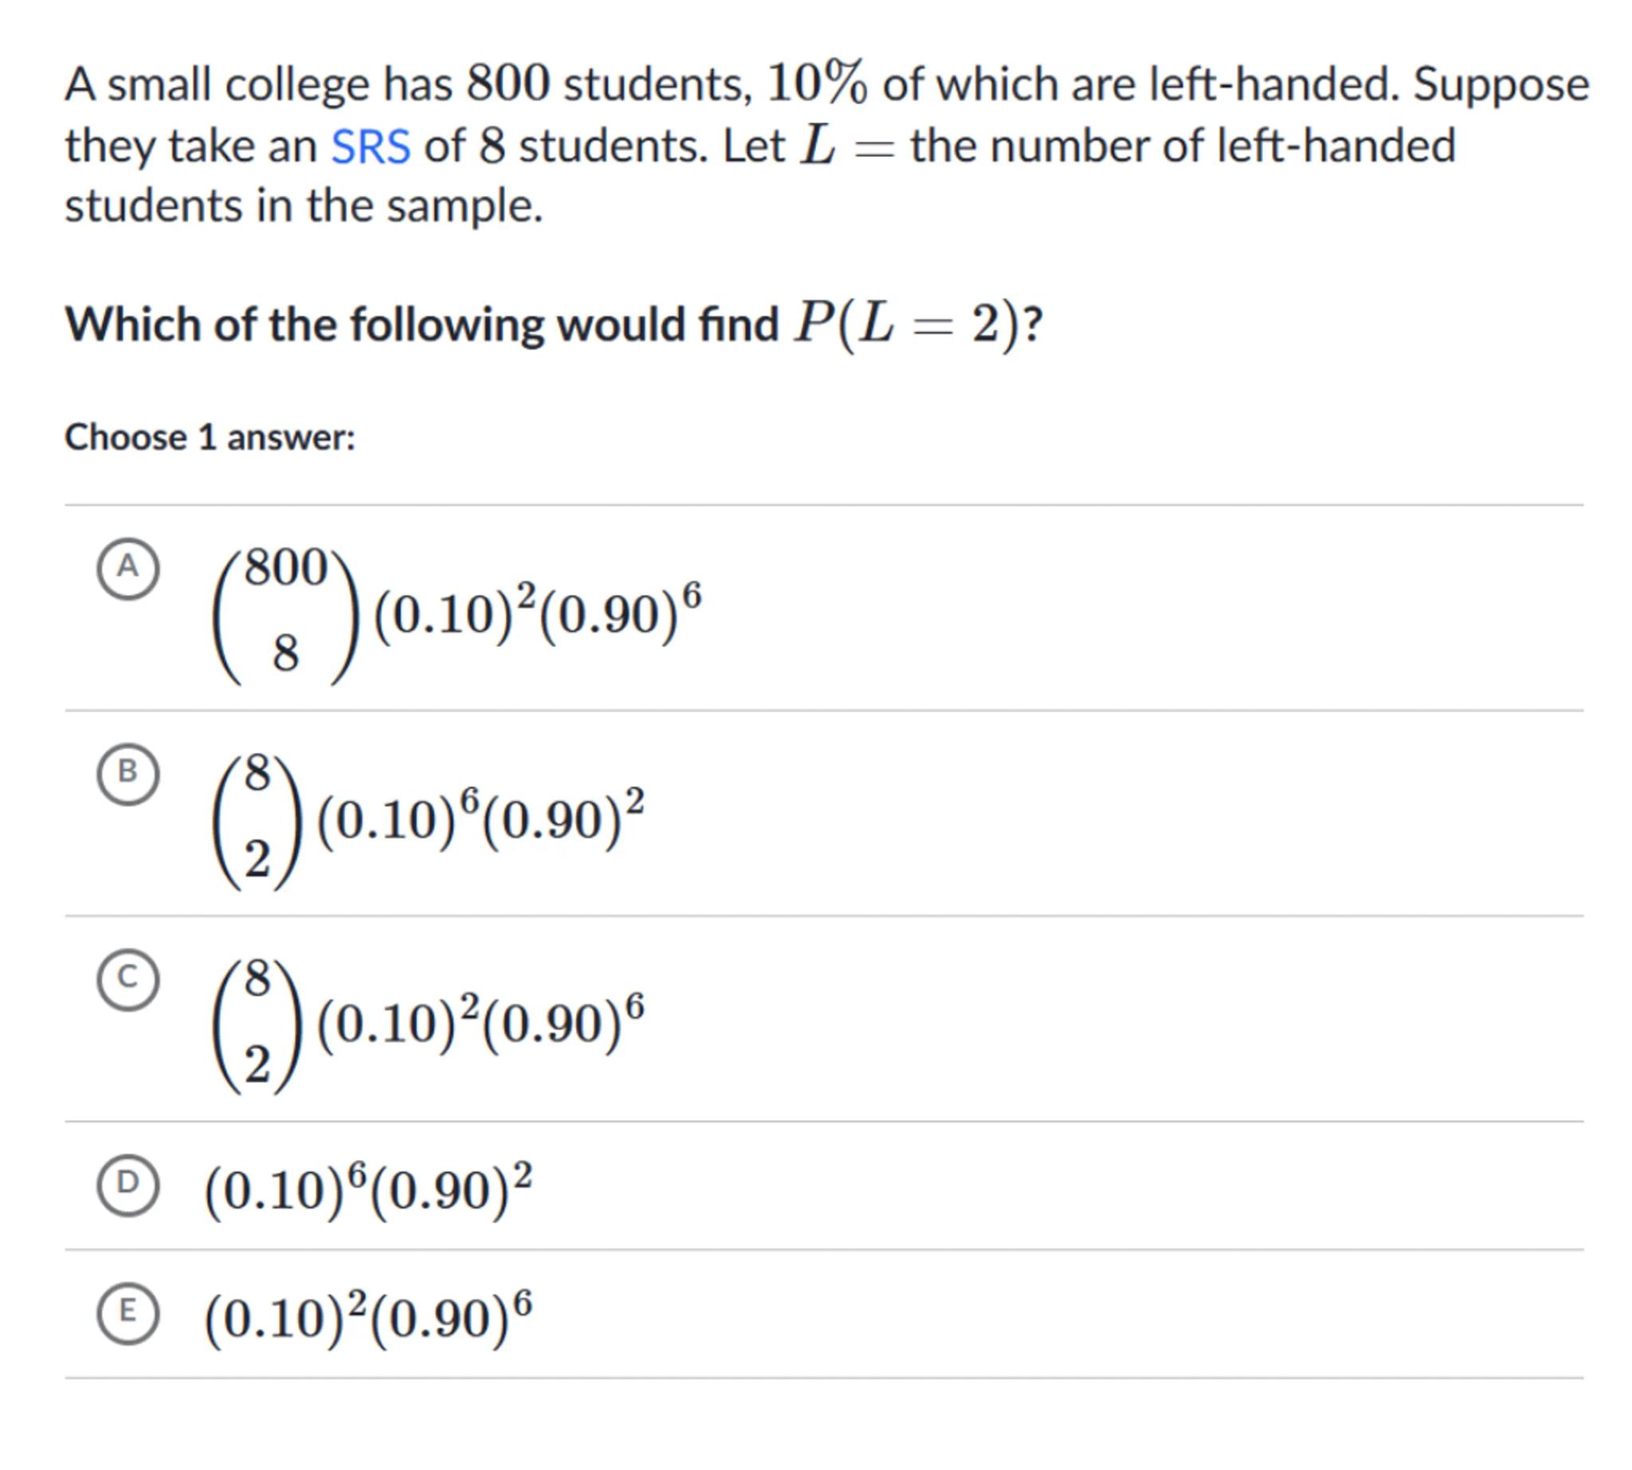1632x1470 pixels.
Task: Pick the option C radio button
Action: pyautogui.click(x=127, y=978)
